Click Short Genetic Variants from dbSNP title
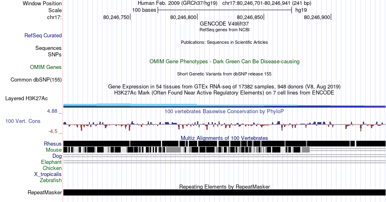 [224, 74]
